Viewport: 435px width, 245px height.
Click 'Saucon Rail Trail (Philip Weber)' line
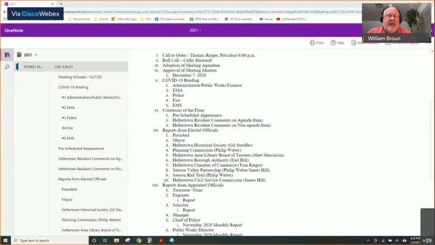(202, 175)
